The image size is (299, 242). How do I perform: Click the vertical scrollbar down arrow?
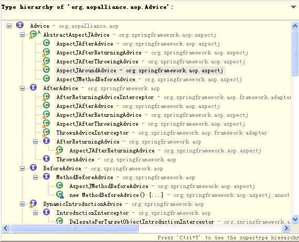pos(295,219)
